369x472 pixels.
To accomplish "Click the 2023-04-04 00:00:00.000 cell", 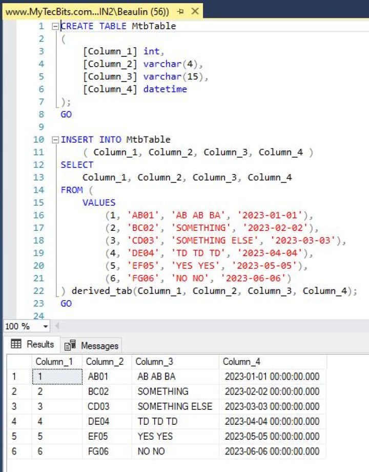I will pos(273,421).
